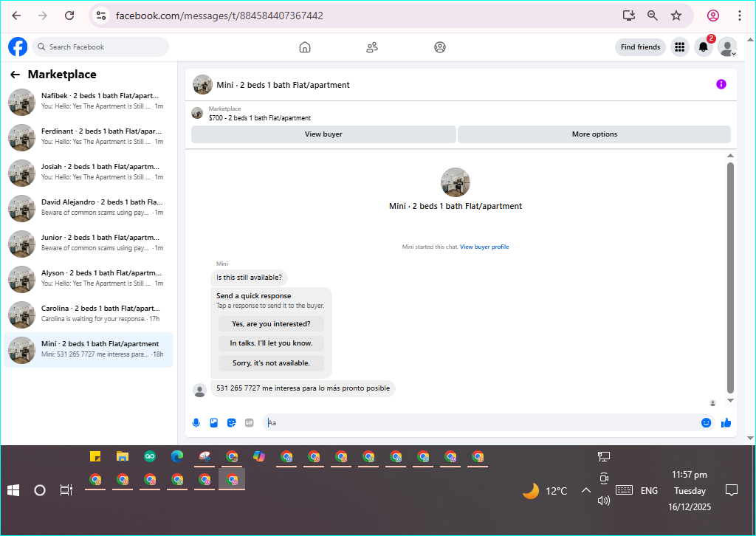Open the account profile avatar menu

(727, 47)
